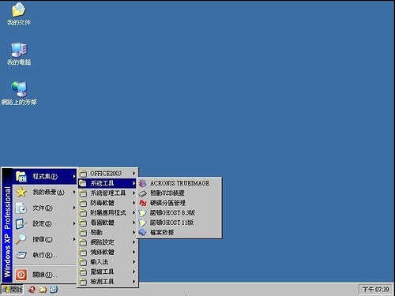Expand 設定(S) submenu arrow

click(x=74, y=223)
